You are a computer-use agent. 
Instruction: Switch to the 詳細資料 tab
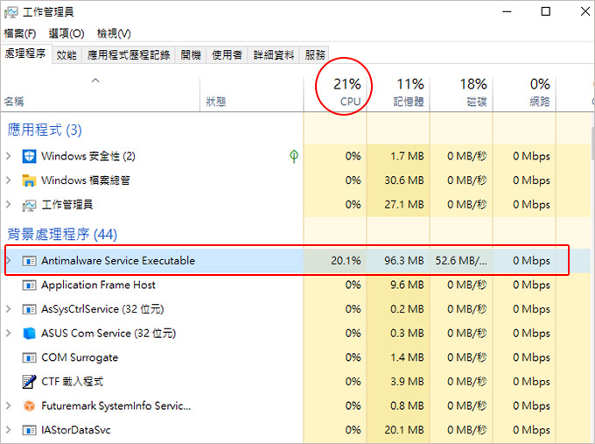(274, 55)
